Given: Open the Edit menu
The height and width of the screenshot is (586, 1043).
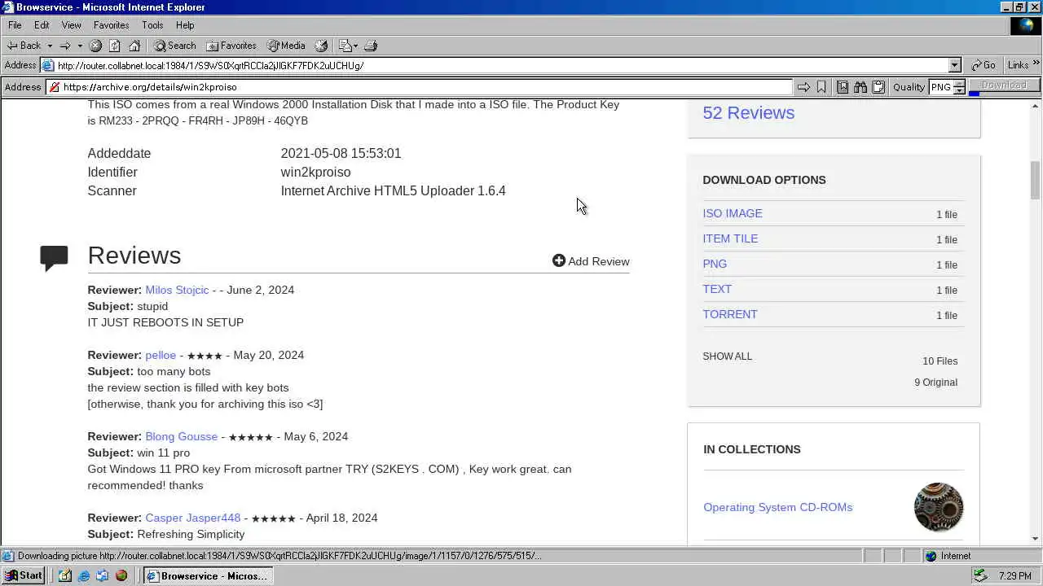Looking at the screenshot, I should 42,25.
